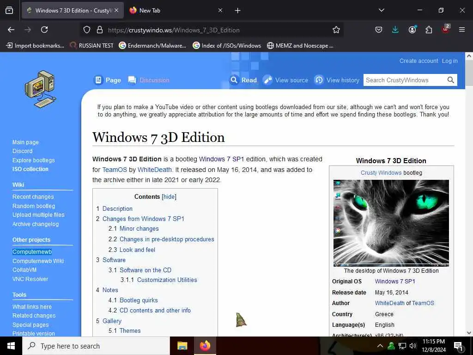Open File Explorer from the taskbar
Screen dimensions: 473x355
tap(182, 346)
